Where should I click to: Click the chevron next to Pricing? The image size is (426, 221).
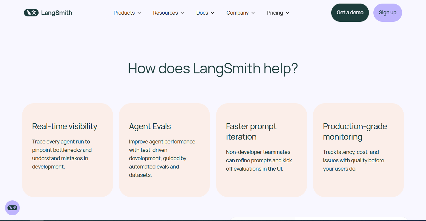point(287,13)
